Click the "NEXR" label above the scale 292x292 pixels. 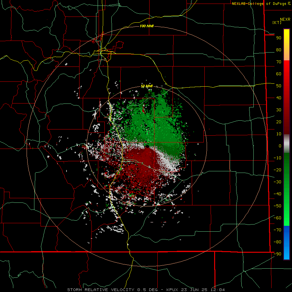[285, 19]
